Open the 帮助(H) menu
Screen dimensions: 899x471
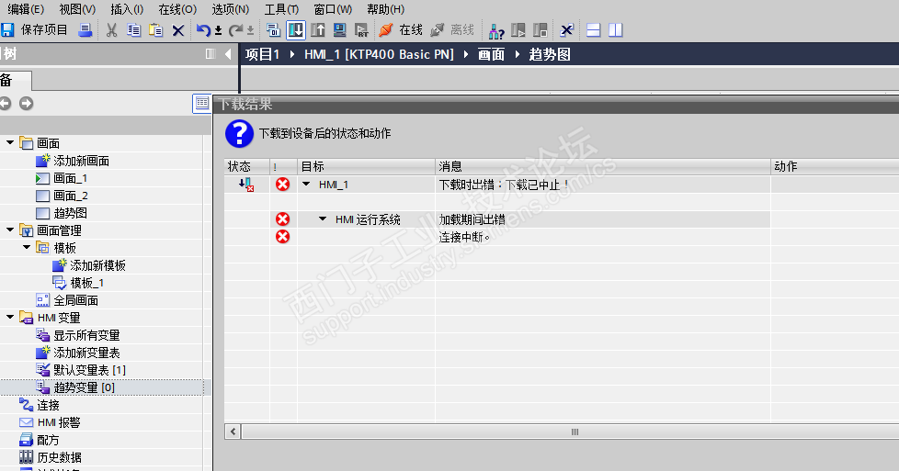[386, 9]
